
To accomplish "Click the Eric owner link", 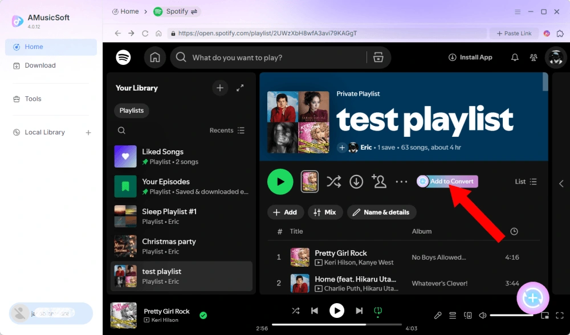I will 366,148.
